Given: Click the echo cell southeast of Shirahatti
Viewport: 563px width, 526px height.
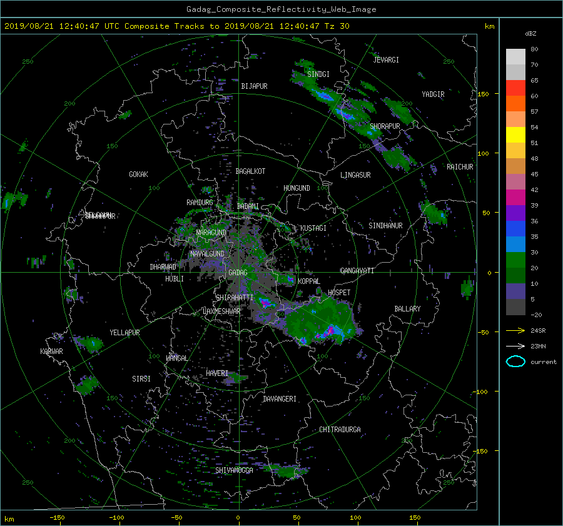Looking at the screenshot, I should point(266,303).
